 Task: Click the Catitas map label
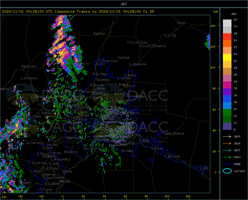tap(157, 148)
